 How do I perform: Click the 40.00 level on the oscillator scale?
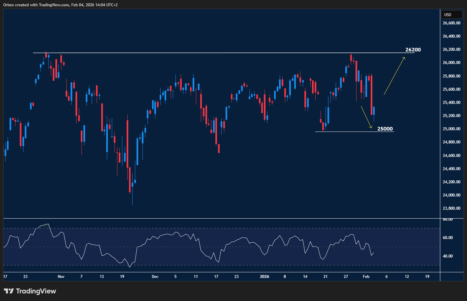tap(448, 256)
